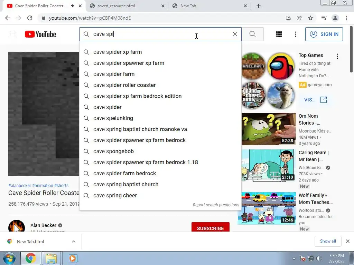354x265 pixels.
Task: Open YouTube settings three-dot menu
Action: 295,34
